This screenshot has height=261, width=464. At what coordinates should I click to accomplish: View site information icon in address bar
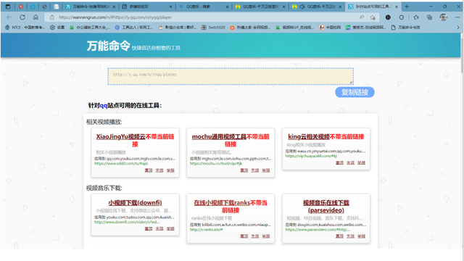(x=51, y=17)
